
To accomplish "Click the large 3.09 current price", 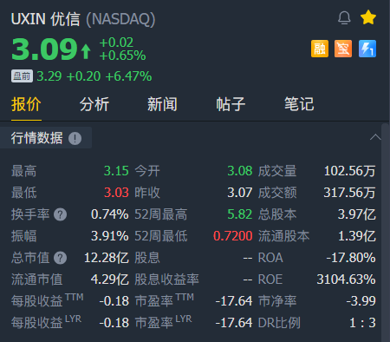I will (44, 49).
